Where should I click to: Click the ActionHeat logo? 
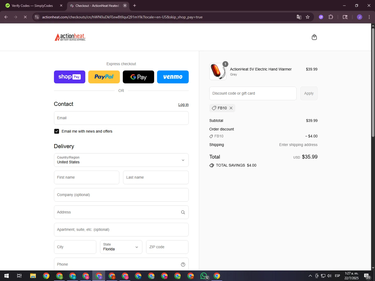click(70, 37)
